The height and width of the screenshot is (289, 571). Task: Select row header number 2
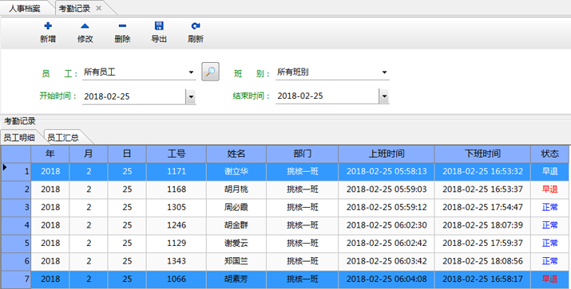tap(16, 189)
